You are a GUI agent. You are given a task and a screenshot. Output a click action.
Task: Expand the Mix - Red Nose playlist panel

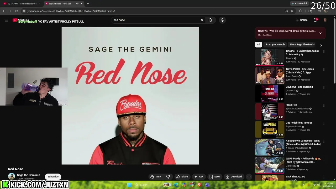pos(321,33)
